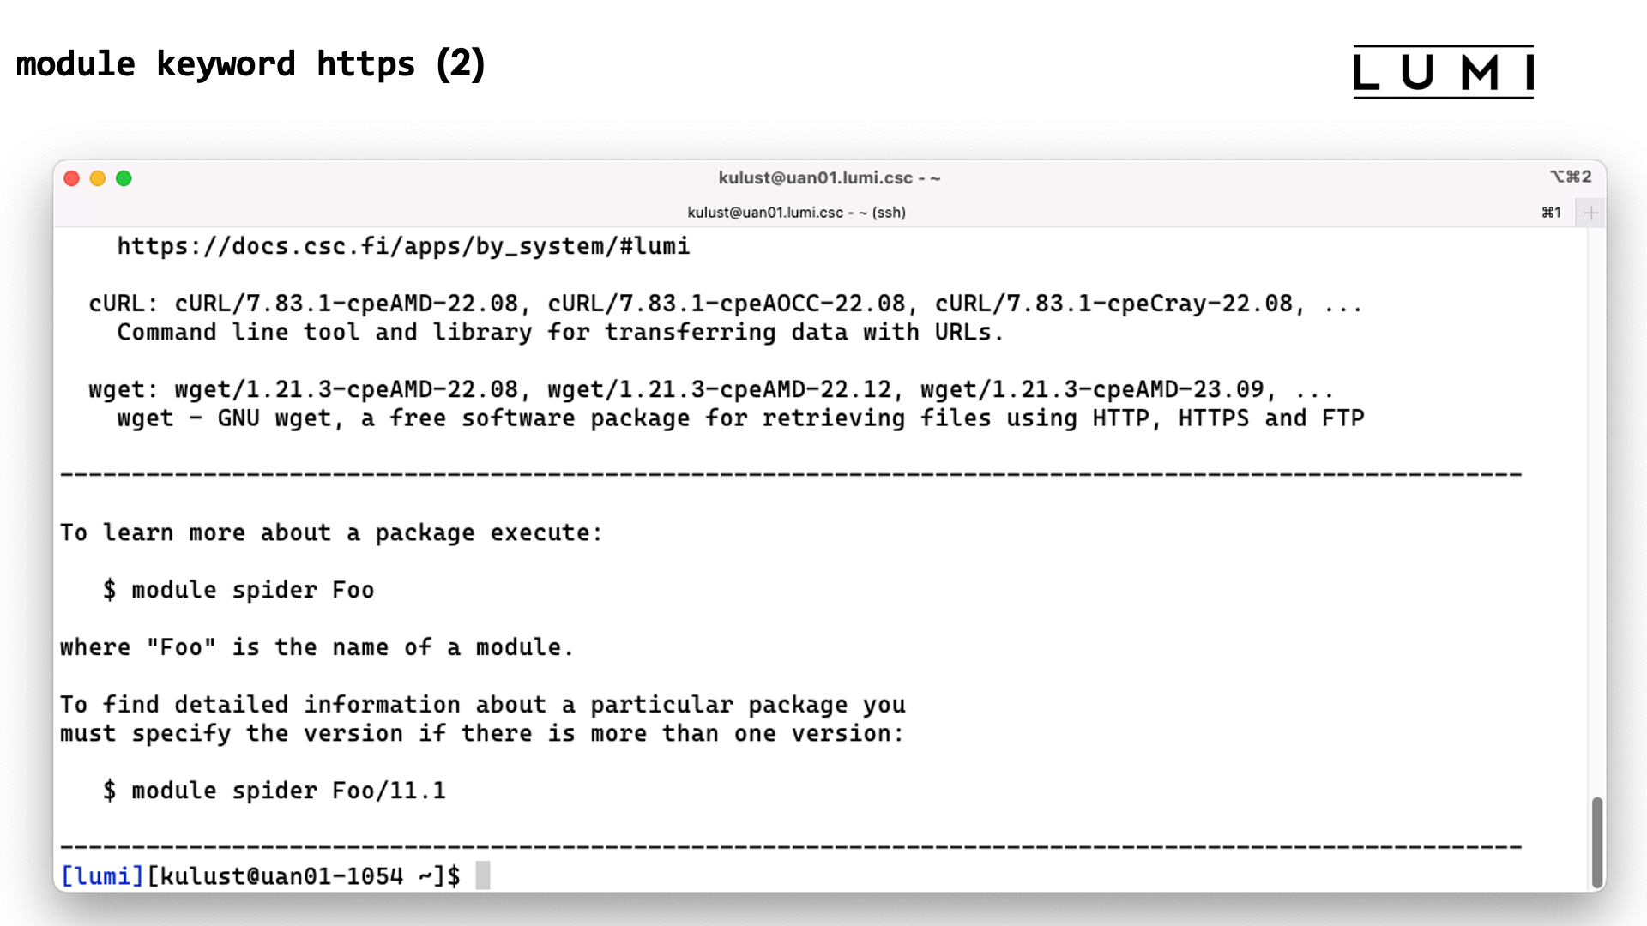Viewport: 1647px width, 926px height.
Task: Click the 'module spider Foo/11.1' command text
Action: click(288, 791)
